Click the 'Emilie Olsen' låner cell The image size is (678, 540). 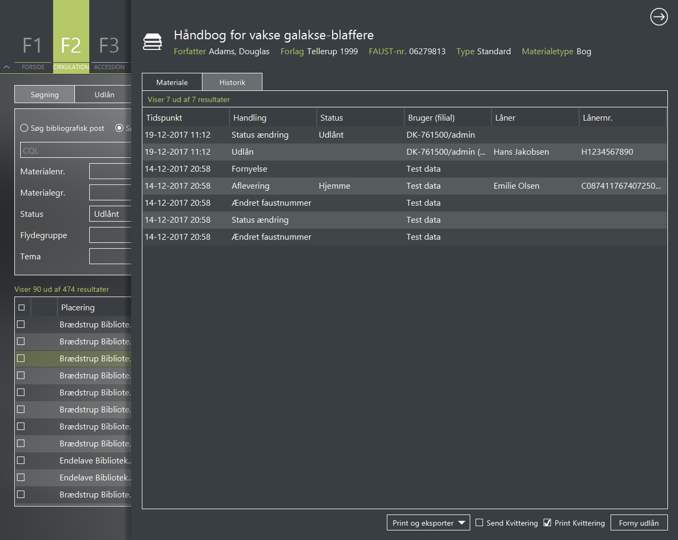(516, 185)
